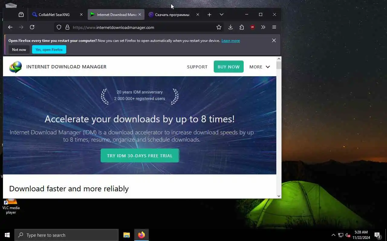Click 'Accelerate your downloads by up to 8 times!' heading
This screenshot has height=241, width=387.
point(140,119)
